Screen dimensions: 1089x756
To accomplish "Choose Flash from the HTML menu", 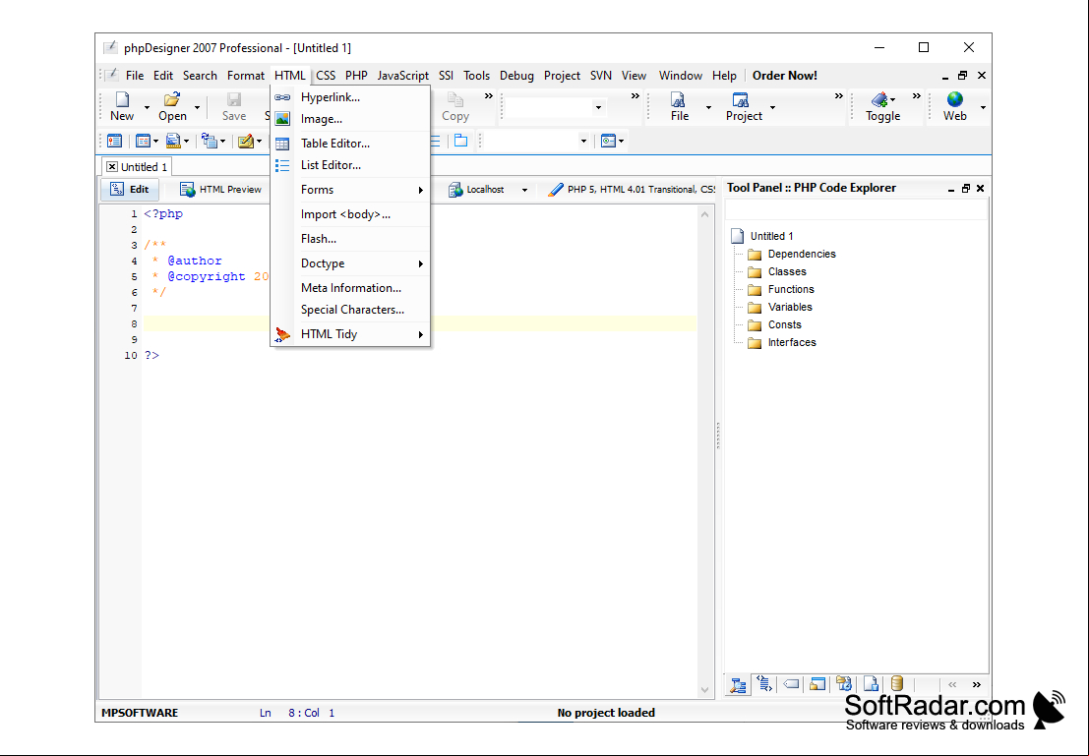I will (350, 239).
